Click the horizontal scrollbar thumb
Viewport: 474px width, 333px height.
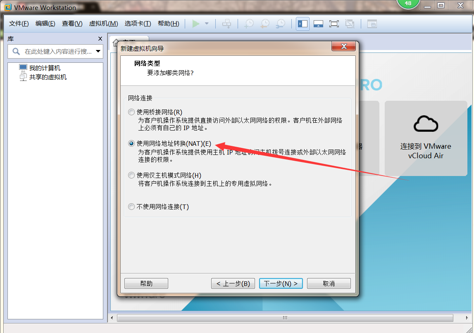(285, 318)
